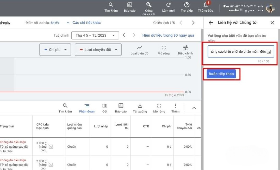The image size is (280, 170).
Task: Click the Chiến dịch 1/5 label
Action: pyautogui.click(x=164, y=23)
